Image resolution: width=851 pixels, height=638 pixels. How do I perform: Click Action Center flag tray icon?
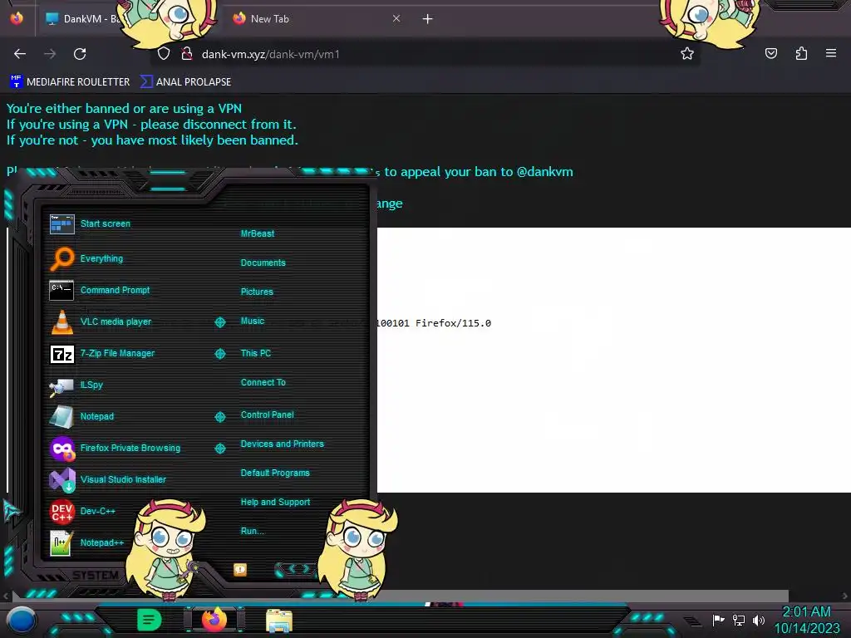[x=719, y=620]
